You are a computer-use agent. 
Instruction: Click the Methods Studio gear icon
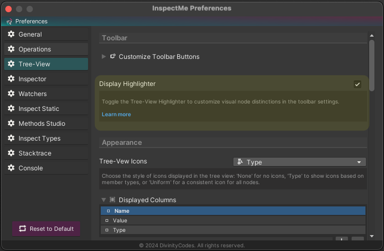click(11, 123)
